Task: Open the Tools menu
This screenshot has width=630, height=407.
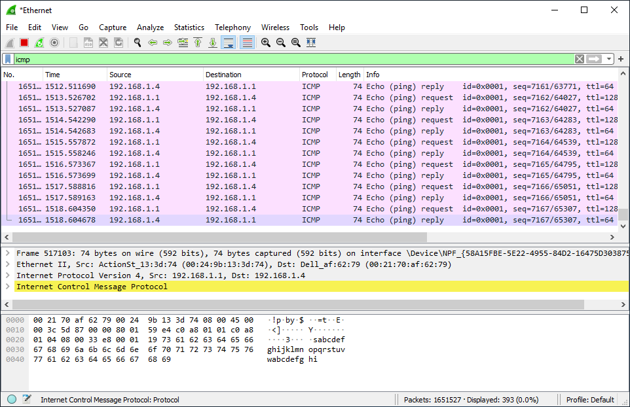Action: (309, 27)
